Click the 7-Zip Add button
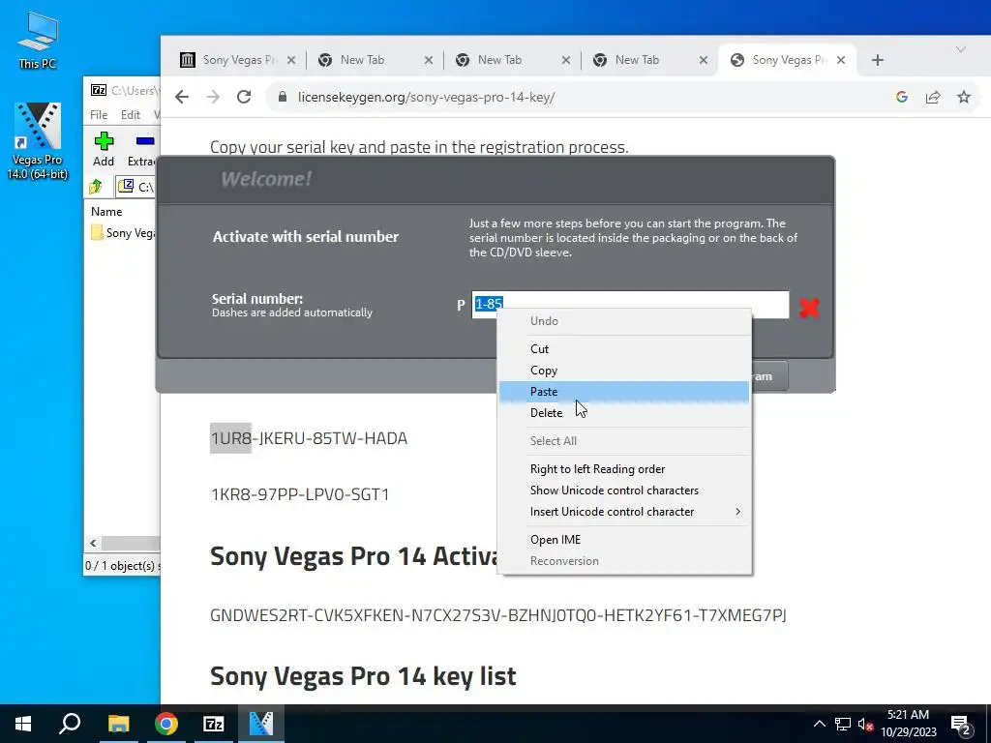 click(104, 150)
